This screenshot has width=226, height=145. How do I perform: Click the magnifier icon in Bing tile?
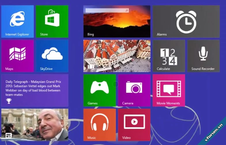click(127, 10)
